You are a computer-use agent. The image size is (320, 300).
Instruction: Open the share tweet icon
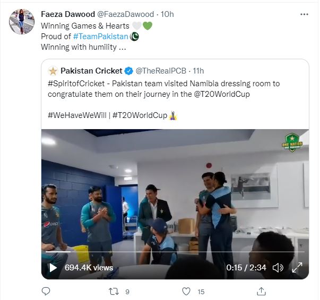pos(261,291)
